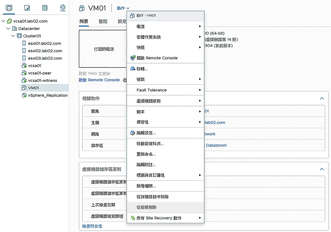This screenshot has width=331, height=232.
Task: Click the 啟動 Remote Console link
Action: 99,80
